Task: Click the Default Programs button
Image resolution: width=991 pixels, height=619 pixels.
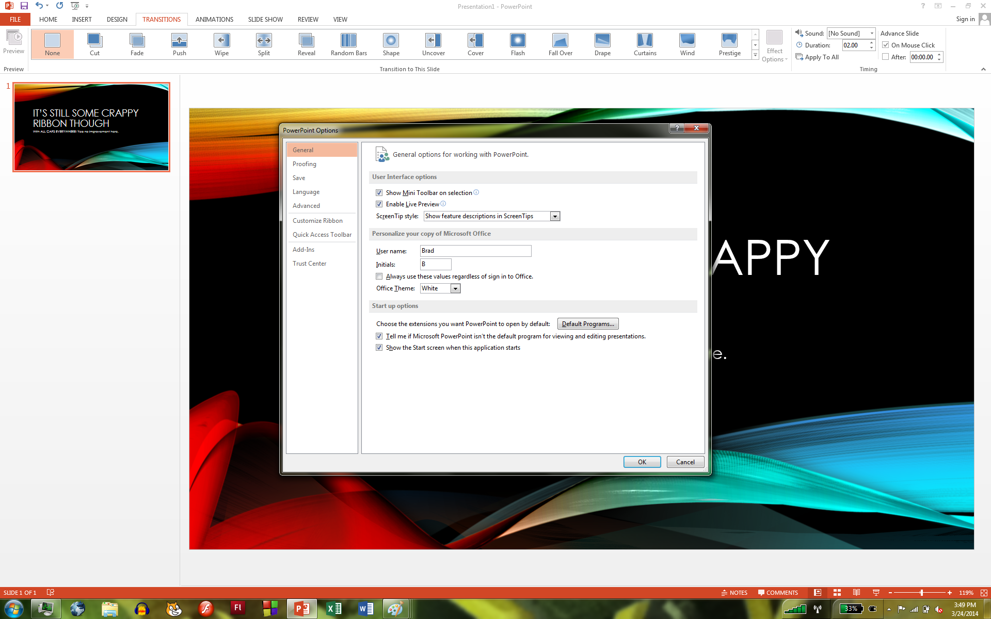Action: [x=588, y=324]
